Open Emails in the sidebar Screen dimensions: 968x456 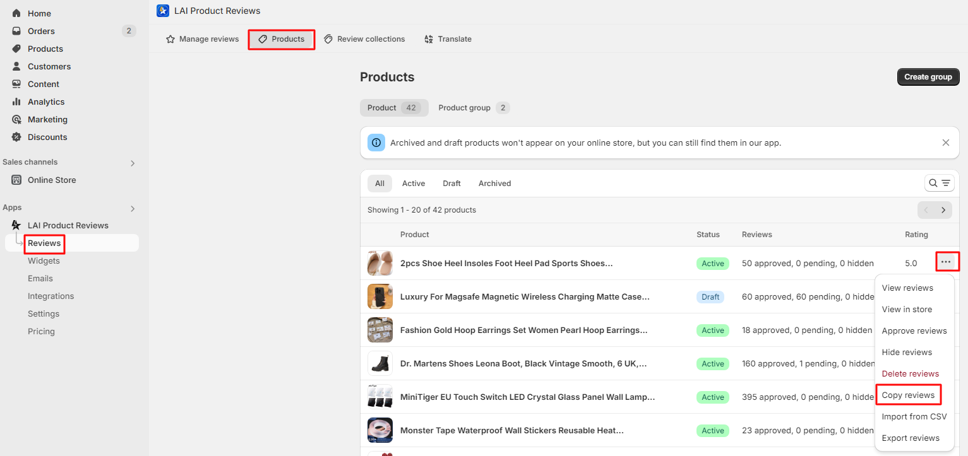pos(40,278)
